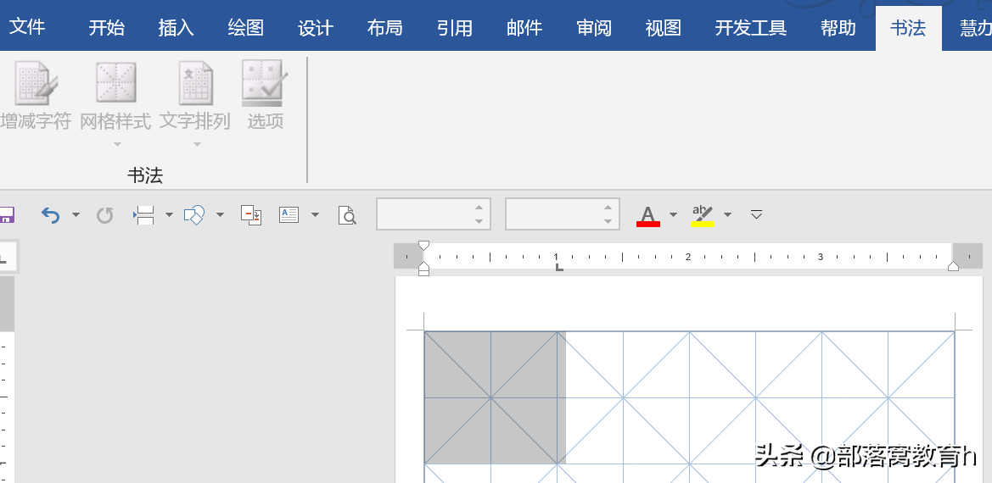The height and width of the screenshot is (483, 992).
Task: Switch to the 帮助 ribbon tab
Action: coord(838,28)
